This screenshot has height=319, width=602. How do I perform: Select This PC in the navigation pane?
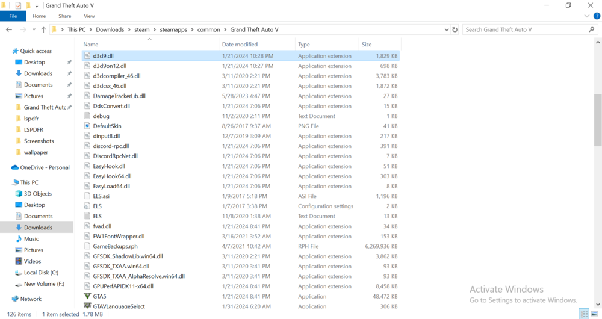point(29,182)
